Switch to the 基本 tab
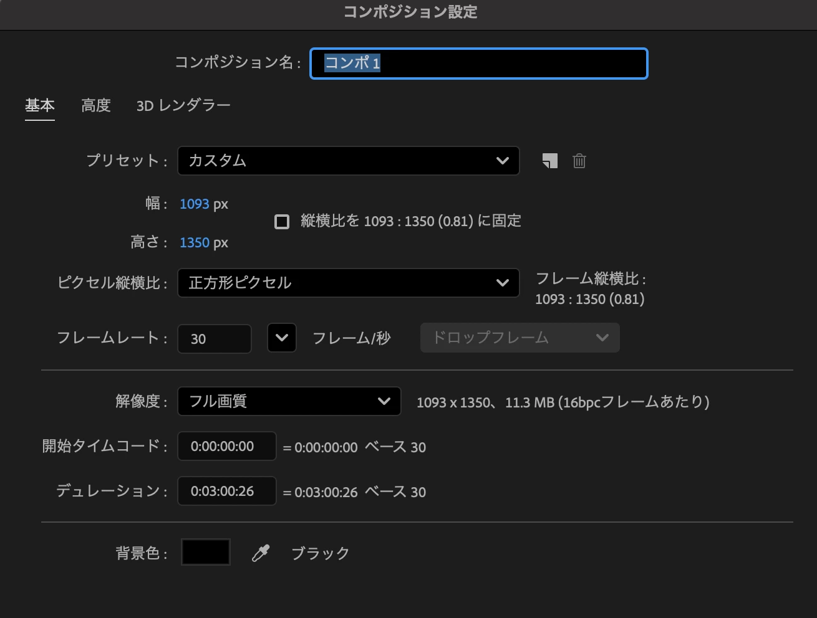The image size is (817, 618). [40, 105]
